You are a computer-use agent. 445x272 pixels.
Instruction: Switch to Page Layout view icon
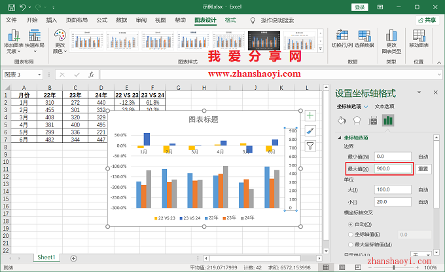(x=342, y=267)
